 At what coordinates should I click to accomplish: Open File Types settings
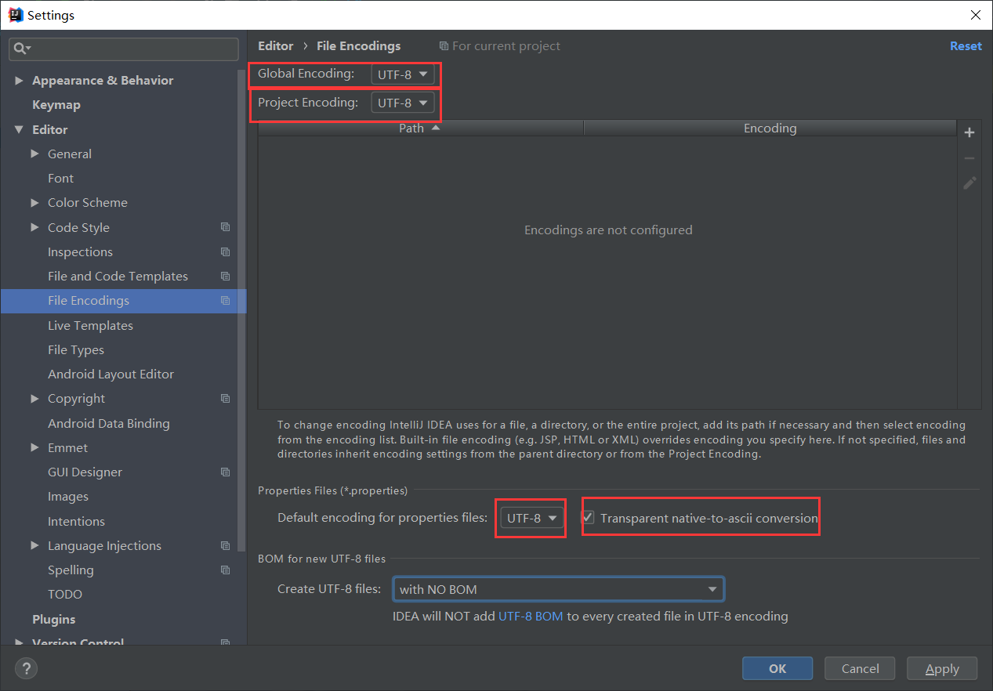(76, 349)
